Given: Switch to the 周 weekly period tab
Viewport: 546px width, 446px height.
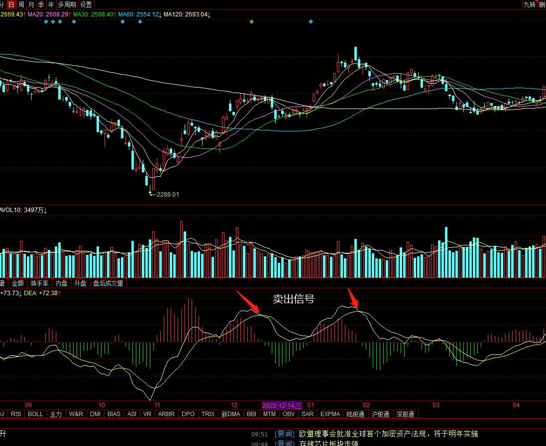Looking at the screenshot, I should click(21, 4).
